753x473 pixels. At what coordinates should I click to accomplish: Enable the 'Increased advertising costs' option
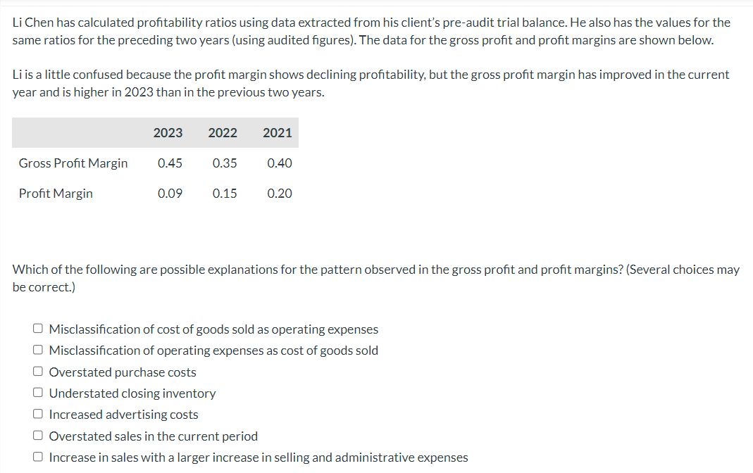pyautogui.click(x=37, y=412)
